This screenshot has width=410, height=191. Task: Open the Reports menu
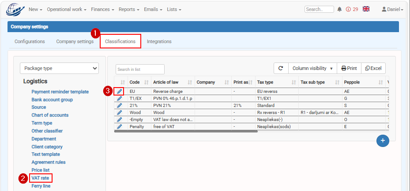[x=129, y=9]
